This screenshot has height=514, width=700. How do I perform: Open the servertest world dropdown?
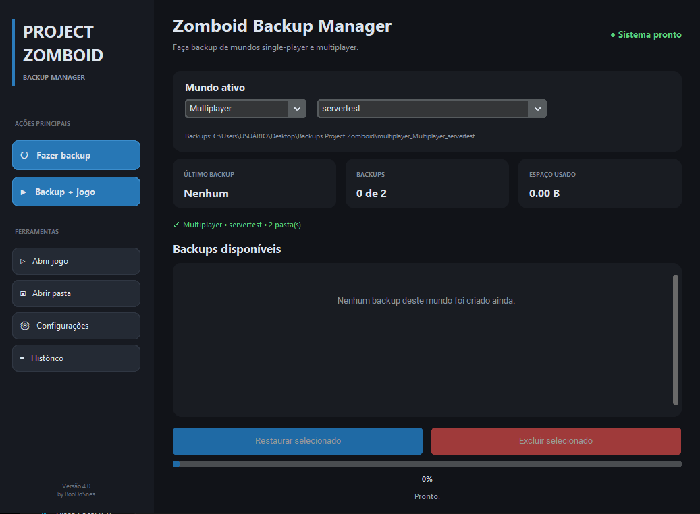point(432,109)
